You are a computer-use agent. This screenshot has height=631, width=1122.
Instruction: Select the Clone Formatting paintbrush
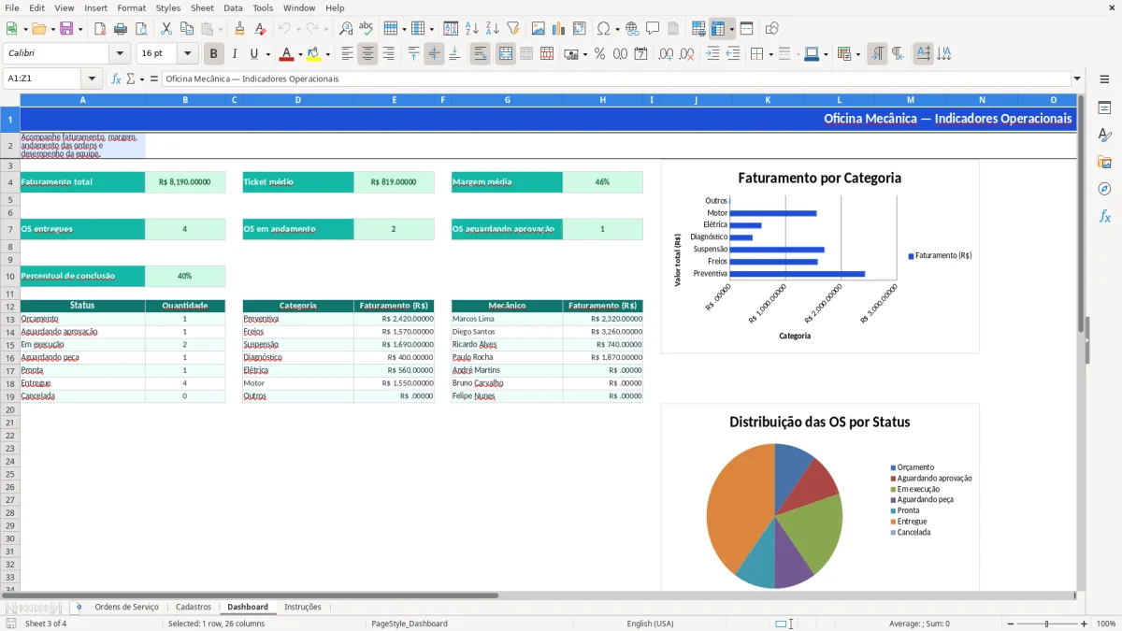[x=240, y=29]
